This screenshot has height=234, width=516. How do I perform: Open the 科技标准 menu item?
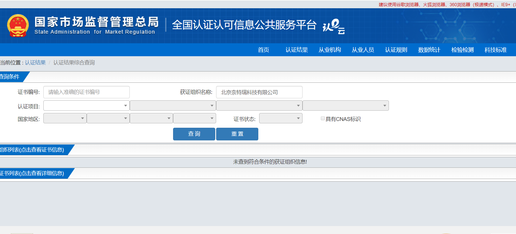pos(496,50)
